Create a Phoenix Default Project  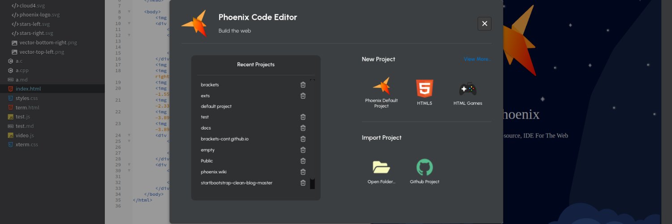(381, 93)
